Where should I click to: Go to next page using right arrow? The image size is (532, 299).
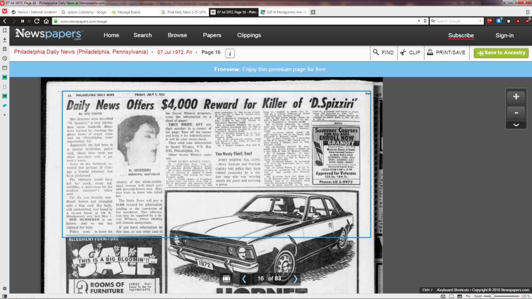[x=296, y=279]
